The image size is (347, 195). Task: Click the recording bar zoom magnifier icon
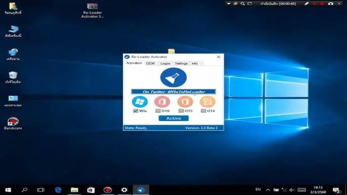tap(243, 4)
